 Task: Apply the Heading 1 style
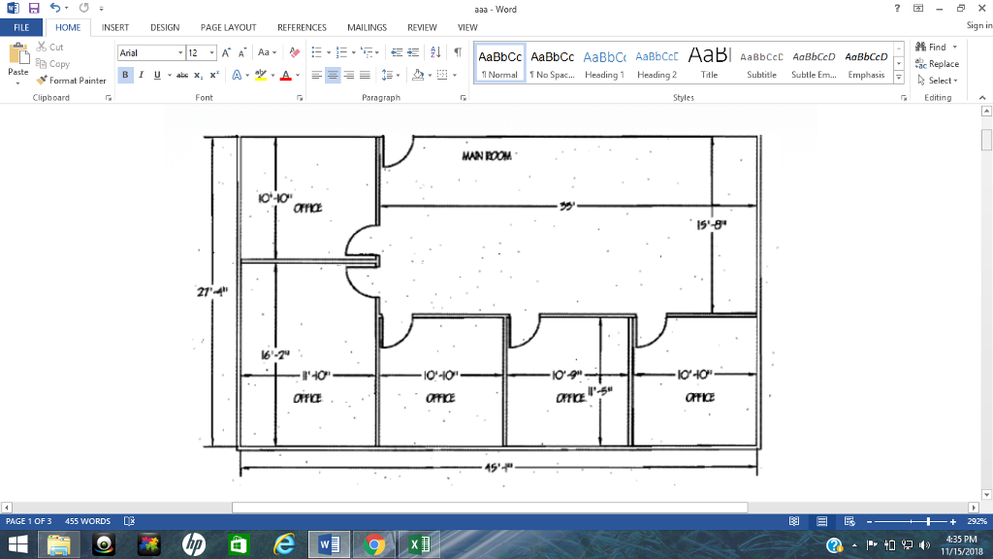point(604,62)
